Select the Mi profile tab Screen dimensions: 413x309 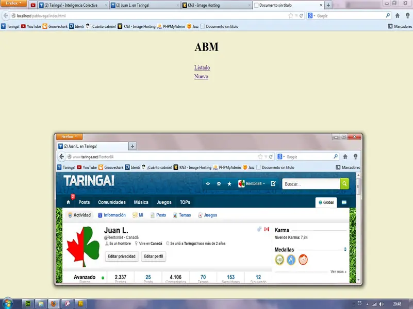138,215
